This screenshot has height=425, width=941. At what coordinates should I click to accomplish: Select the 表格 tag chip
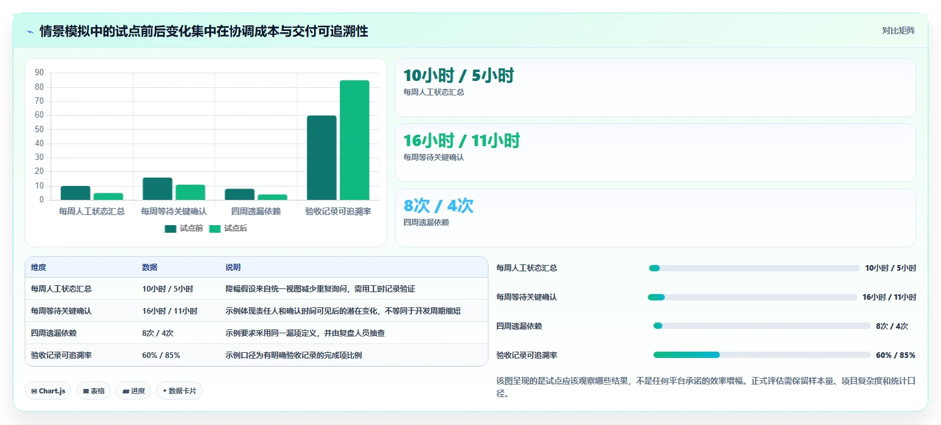[94, 391]
